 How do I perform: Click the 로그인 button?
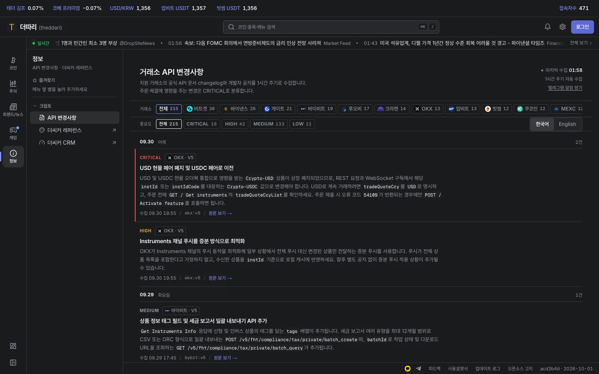(x=582, y=27)
